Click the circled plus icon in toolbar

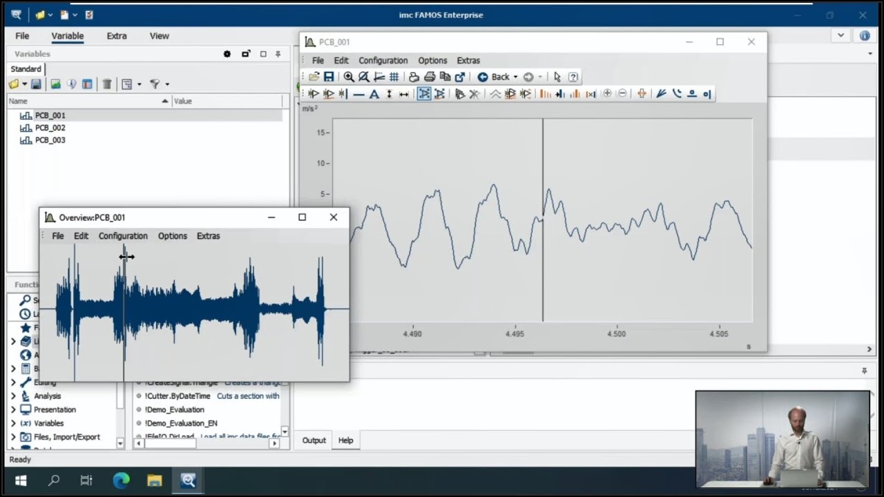tap(607, 94)
